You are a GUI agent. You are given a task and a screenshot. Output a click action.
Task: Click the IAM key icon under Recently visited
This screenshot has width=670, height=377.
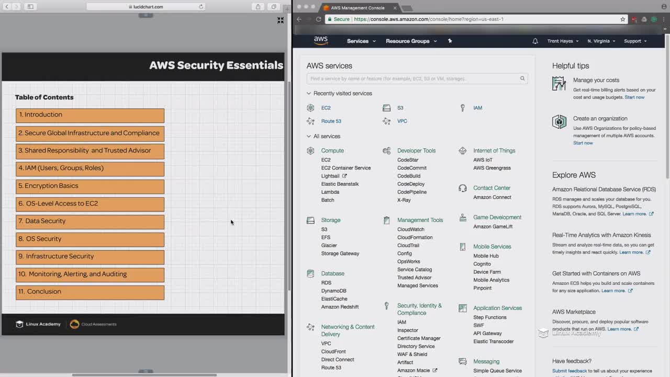click(x=462, y=108)
